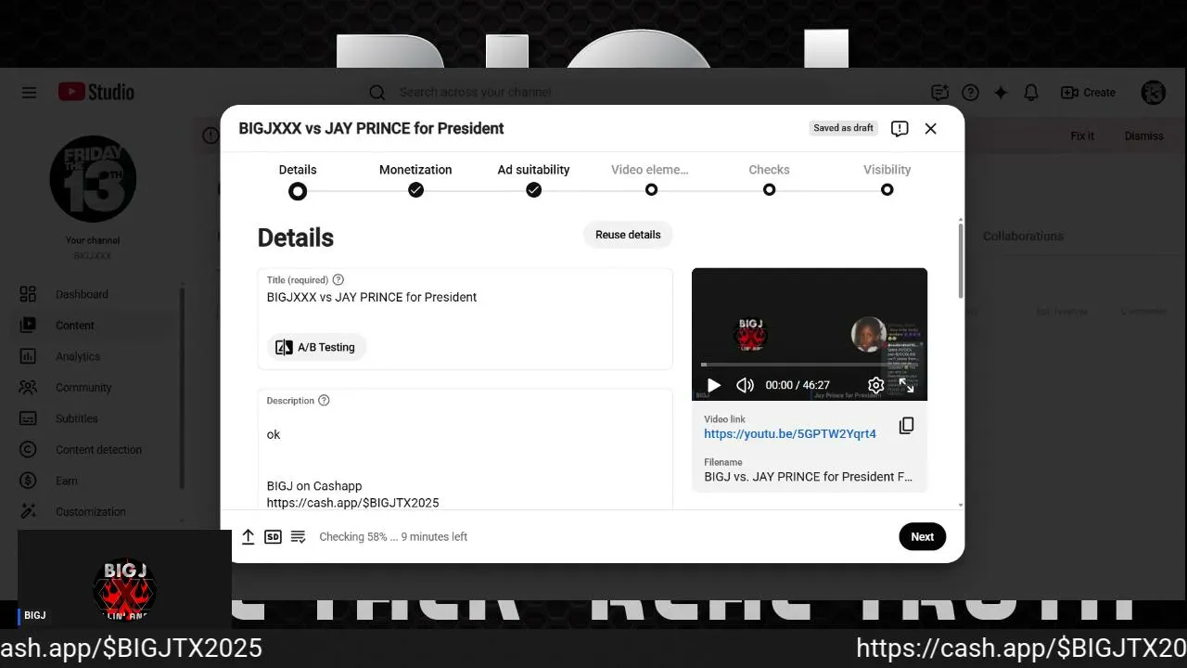Go to the Video elements step
Image resolution: width=1187 pixels, height=668 pixels.
pyautogui.click(x=651, y=180)
